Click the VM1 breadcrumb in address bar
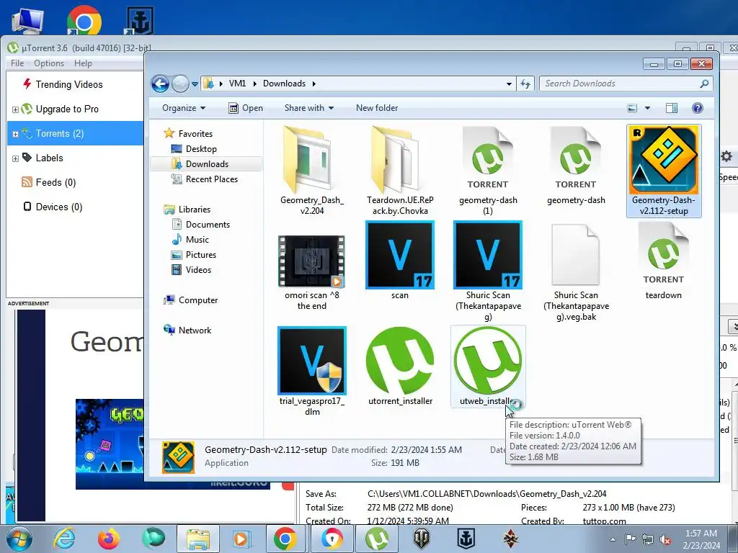 coord(237,84)
